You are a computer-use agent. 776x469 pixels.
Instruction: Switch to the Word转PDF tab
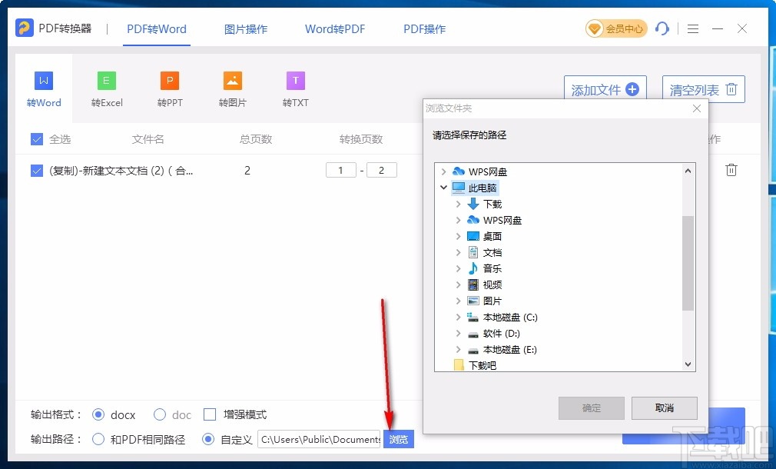pyautogui.click(x=334, y=28)
